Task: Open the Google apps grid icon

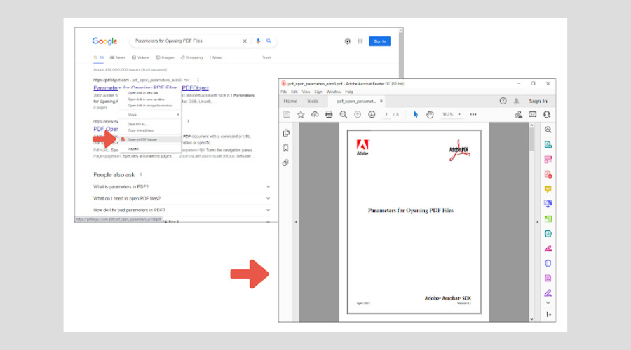Action: 360,41
